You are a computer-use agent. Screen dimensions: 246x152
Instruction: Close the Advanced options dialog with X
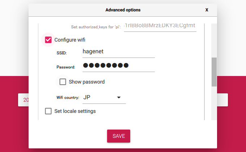pos(207,10)
